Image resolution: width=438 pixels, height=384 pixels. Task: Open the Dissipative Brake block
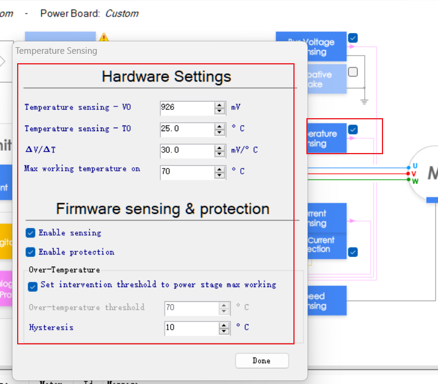(327, 79)
